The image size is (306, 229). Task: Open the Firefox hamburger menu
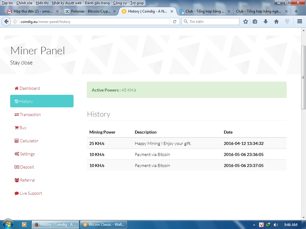[299, 21]
